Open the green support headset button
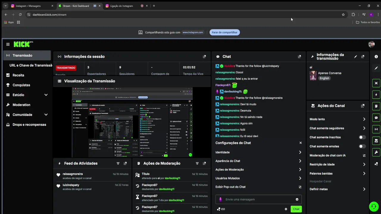This screenshot has width=381, height=214. click(x=374, y=206)
